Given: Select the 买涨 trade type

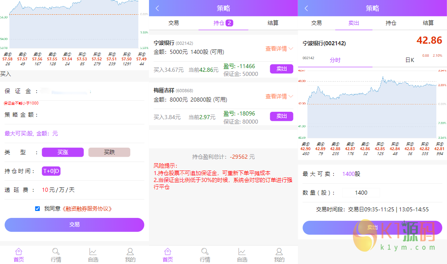Looking at the screenshot, I should click(63, 152).
